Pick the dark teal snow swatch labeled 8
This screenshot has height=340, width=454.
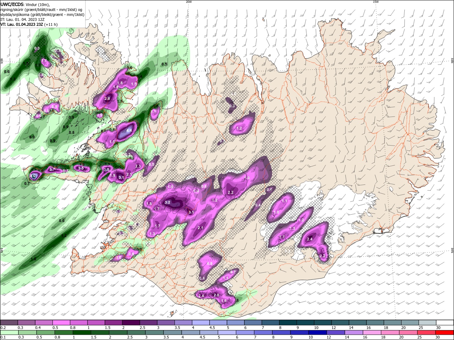(288, 323)
